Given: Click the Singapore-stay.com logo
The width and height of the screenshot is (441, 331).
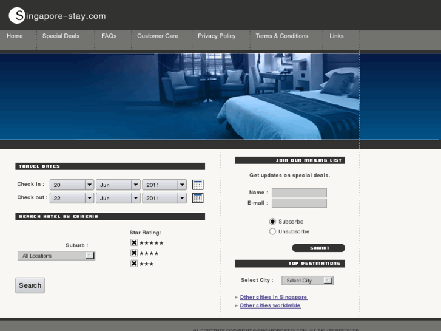Looking at the screenshot, I should click(x=58, y=16).
